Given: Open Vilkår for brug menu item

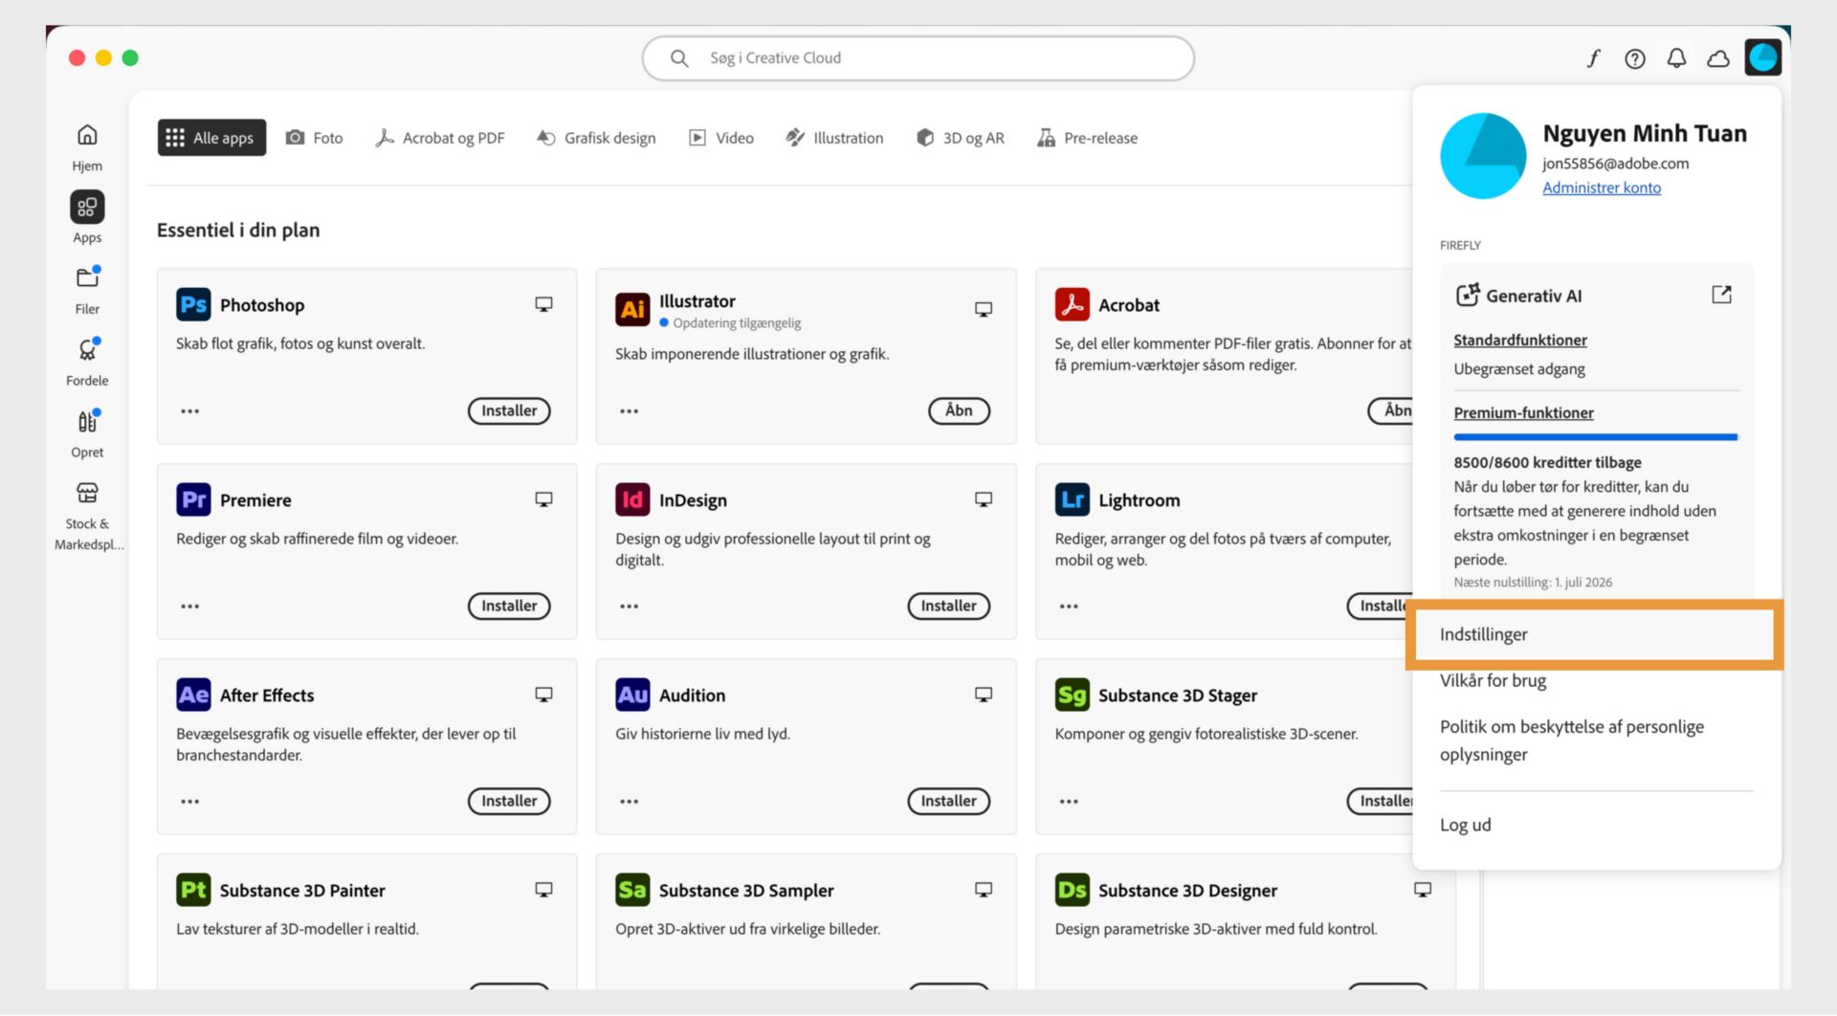Looking at the screenshot, I should coord(1493,680).
